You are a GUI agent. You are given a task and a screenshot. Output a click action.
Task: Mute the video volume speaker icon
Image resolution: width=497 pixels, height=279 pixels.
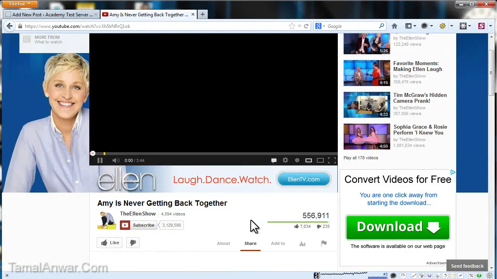116,160
